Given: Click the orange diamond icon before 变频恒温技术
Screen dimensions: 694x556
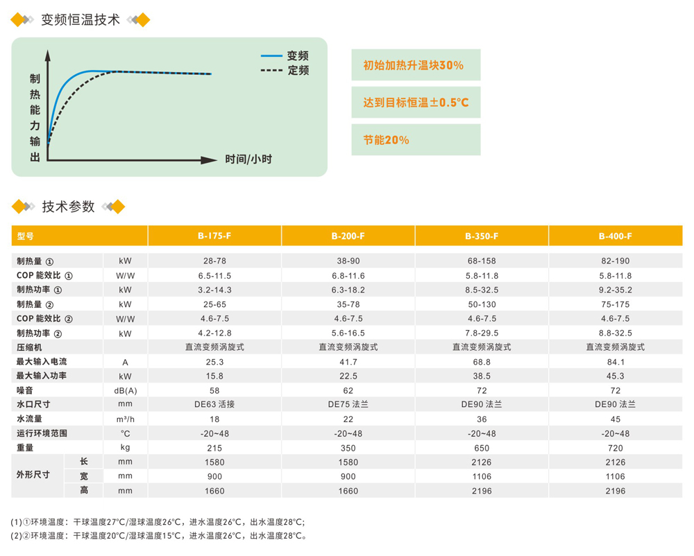Looking at the screenshot, I should pyautogui.click(x=19, y=20).
